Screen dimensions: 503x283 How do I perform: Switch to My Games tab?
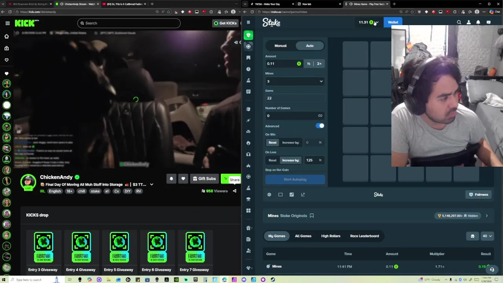277,236
